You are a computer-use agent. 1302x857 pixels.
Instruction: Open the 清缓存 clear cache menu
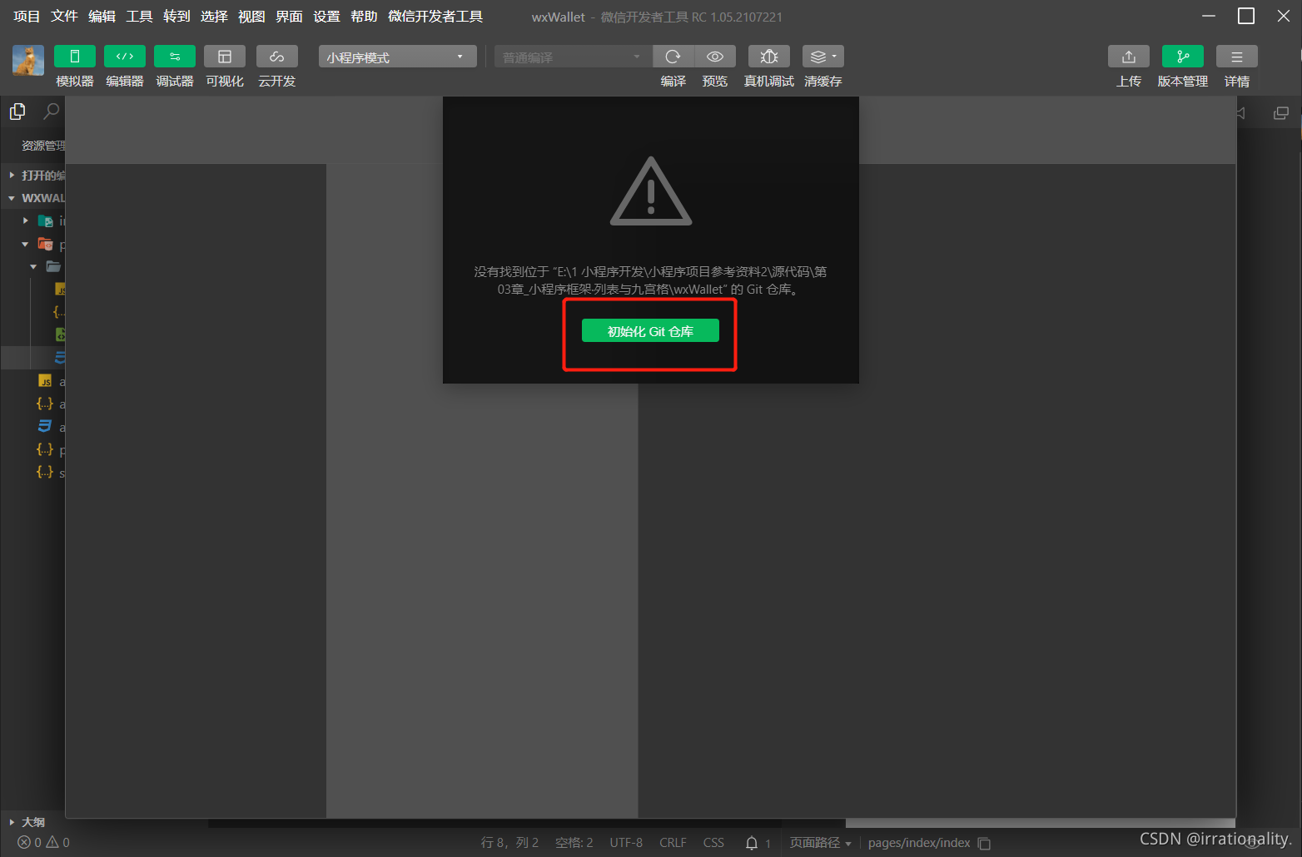823,57
